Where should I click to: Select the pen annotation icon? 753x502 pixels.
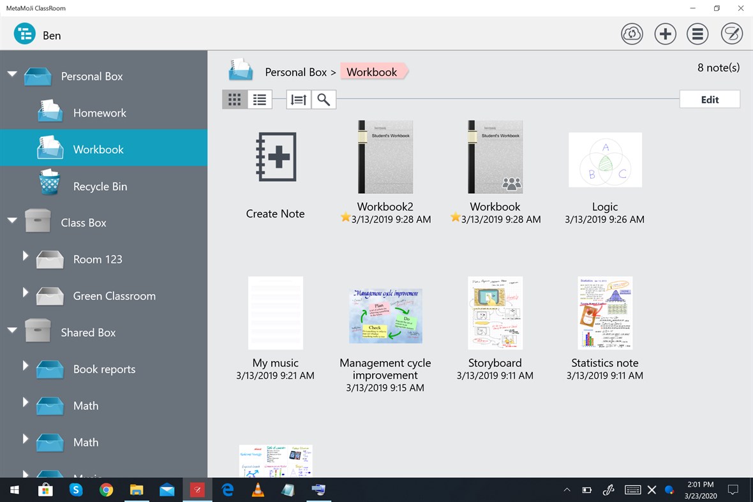click(x=731, y=34)
